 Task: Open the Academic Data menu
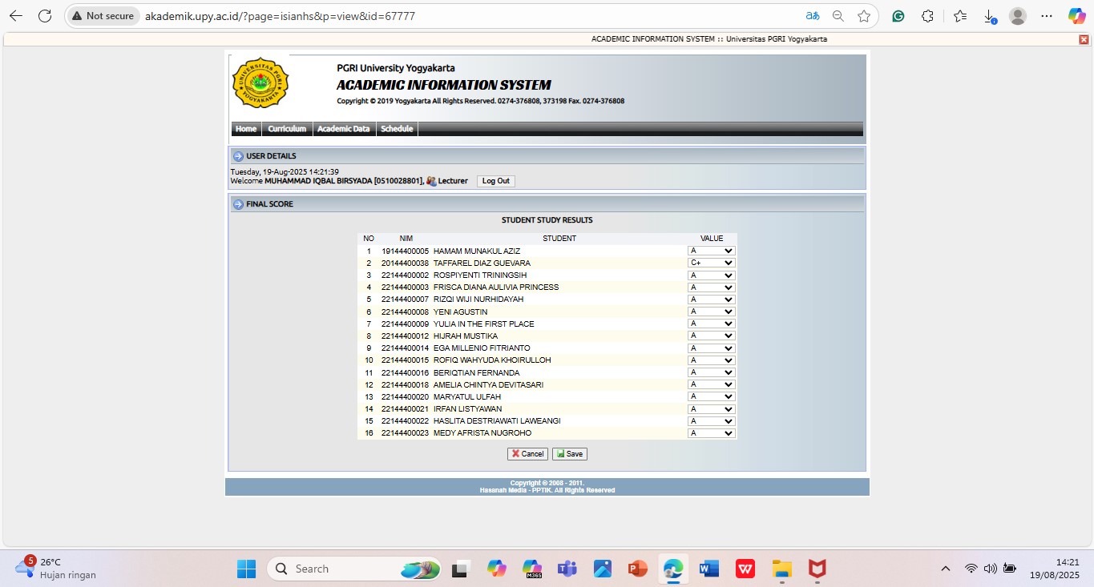(343, 129)
